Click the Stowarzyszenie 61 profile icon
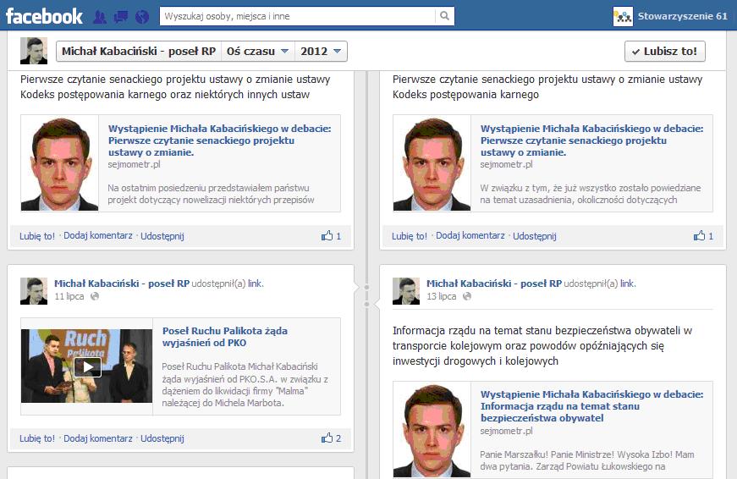This screenshot has width=737, height=479. [x=623, y=16]
